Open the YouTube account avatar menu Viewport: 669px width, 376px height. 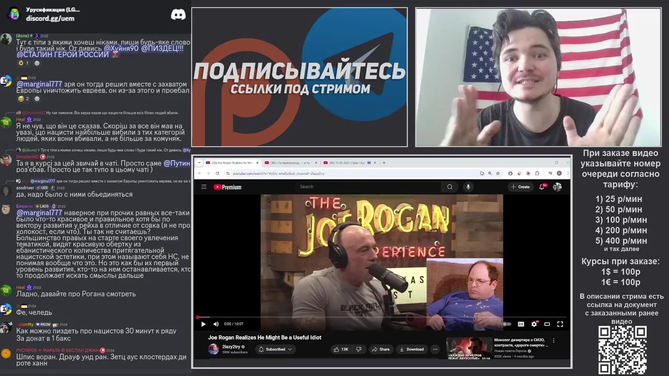(x=557, y=186)
